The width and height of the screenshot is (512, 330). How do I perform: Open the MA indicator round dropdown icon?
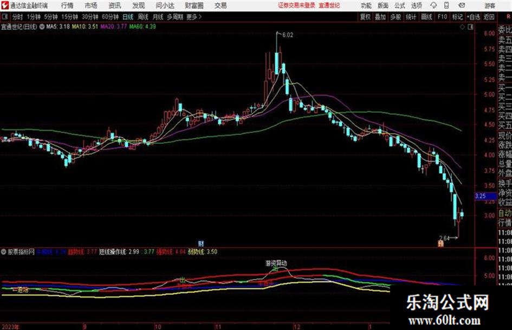pos(42,27)
